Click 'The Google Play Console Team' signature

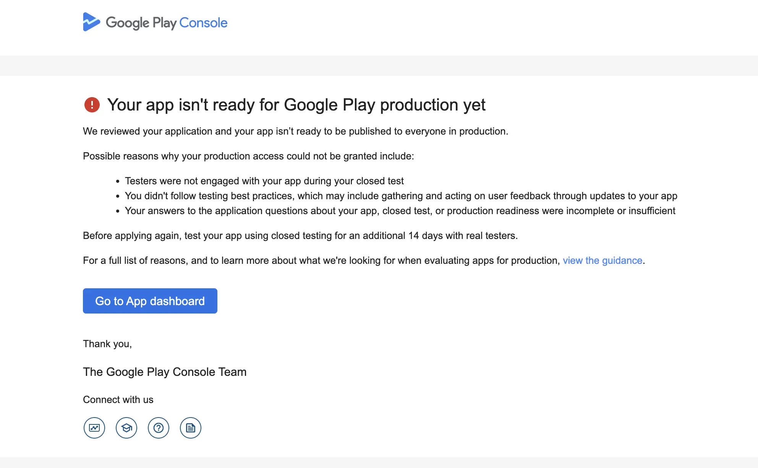click(x=165, y=372)
